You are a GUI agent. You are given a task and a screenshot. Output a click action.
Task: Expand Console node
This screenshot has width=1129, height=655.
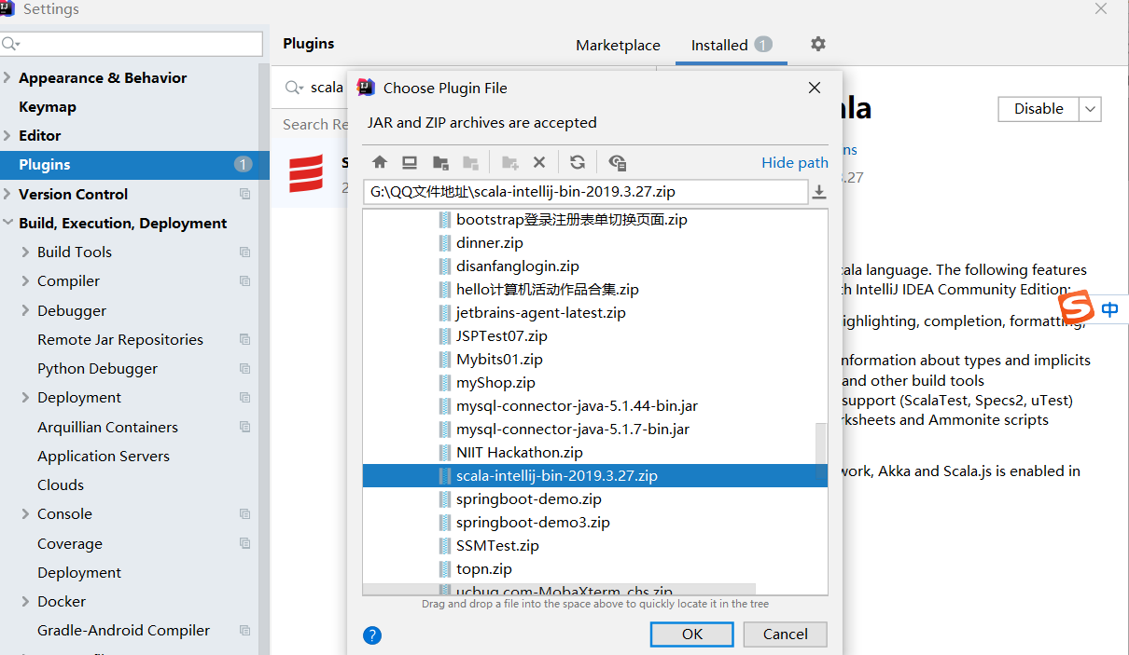click(25, 513)
